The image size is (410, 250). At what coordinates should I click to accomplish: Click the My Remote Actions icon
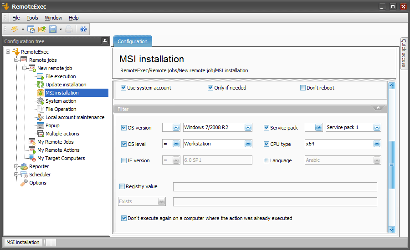[32, 150]
